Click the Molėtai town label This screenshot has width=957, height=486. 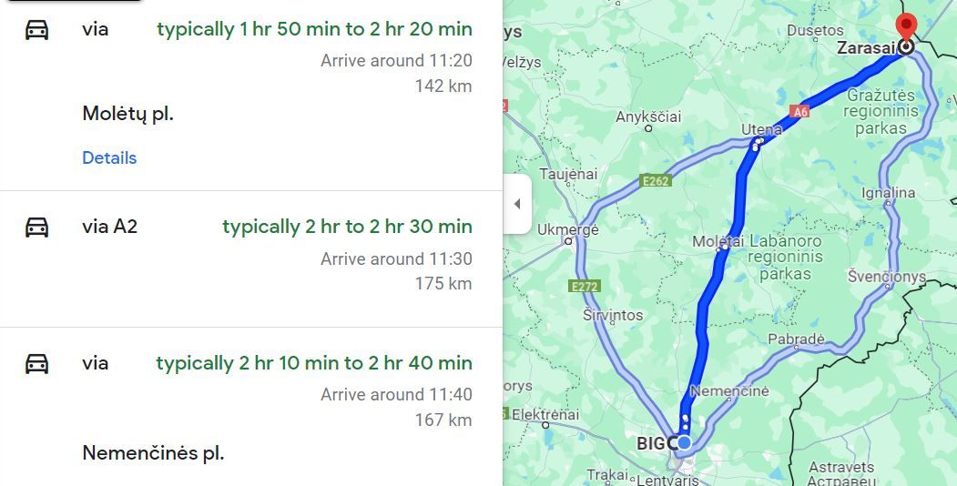tap(718, 241)
